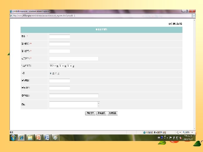Image resolution: width=203 pixels, height=152 pixels.
Task: Click the Action Center flag tray icon
Action: point(171,138)
